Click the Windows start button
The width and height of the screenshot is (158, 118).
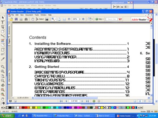coord(7,116)
